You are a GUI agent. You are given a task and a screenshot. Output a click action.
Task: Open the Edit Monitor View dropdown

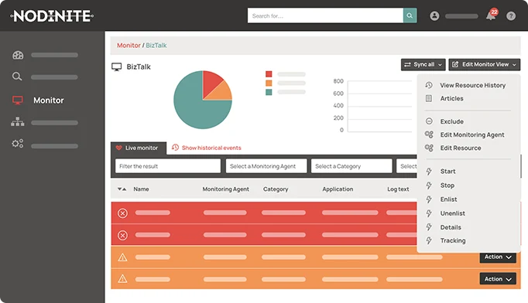coord(484,65)
